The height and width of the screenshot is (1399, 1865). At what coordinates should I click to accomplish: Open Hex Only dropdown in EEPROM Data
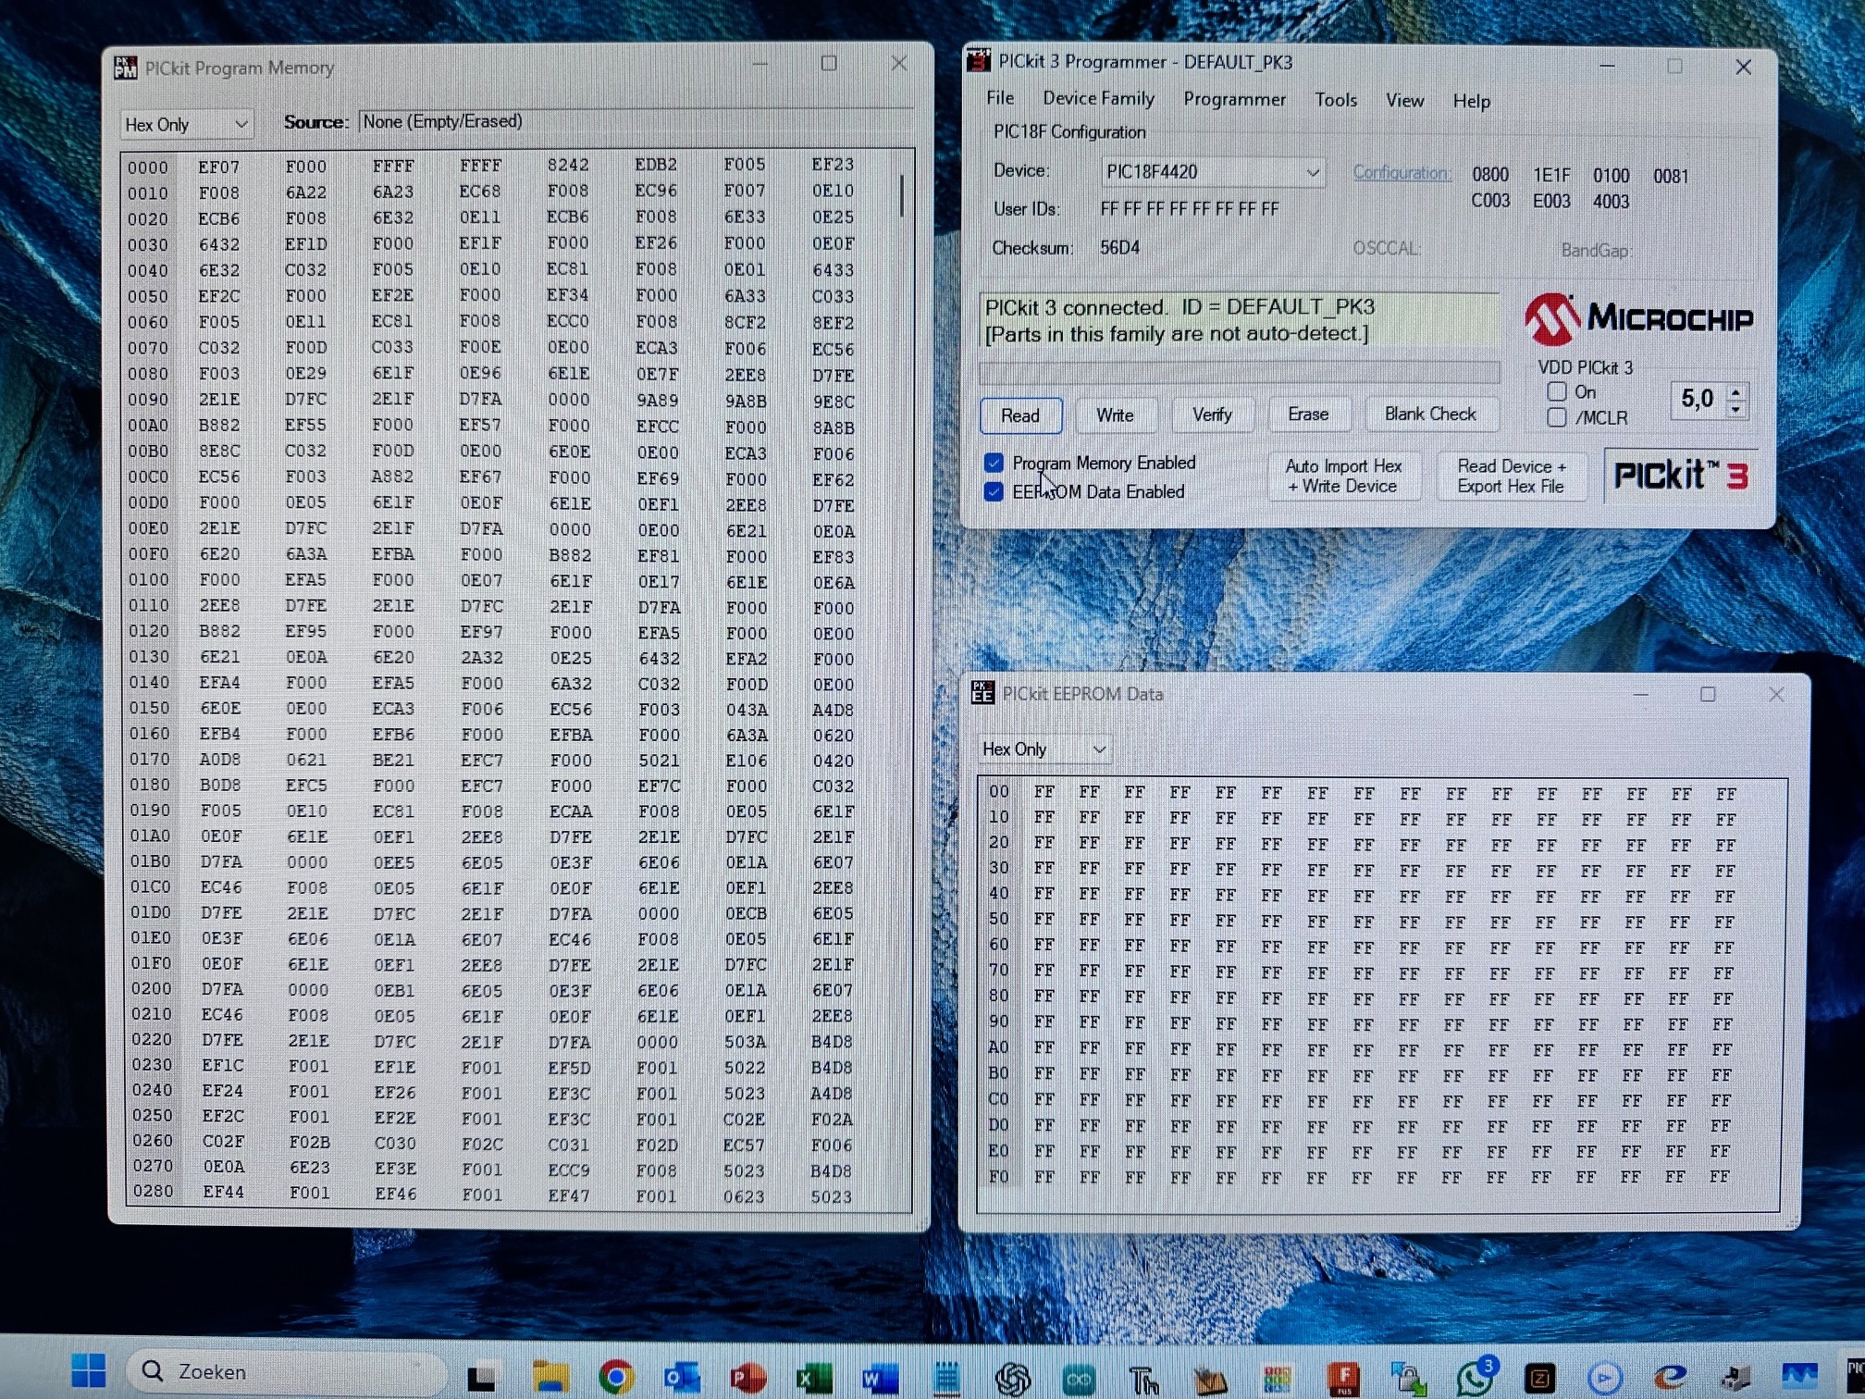(1044, 749)
